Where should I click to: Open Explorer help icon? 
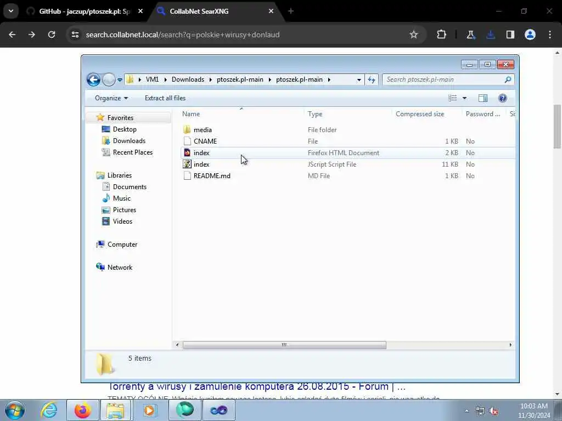[x=503, y=98]
